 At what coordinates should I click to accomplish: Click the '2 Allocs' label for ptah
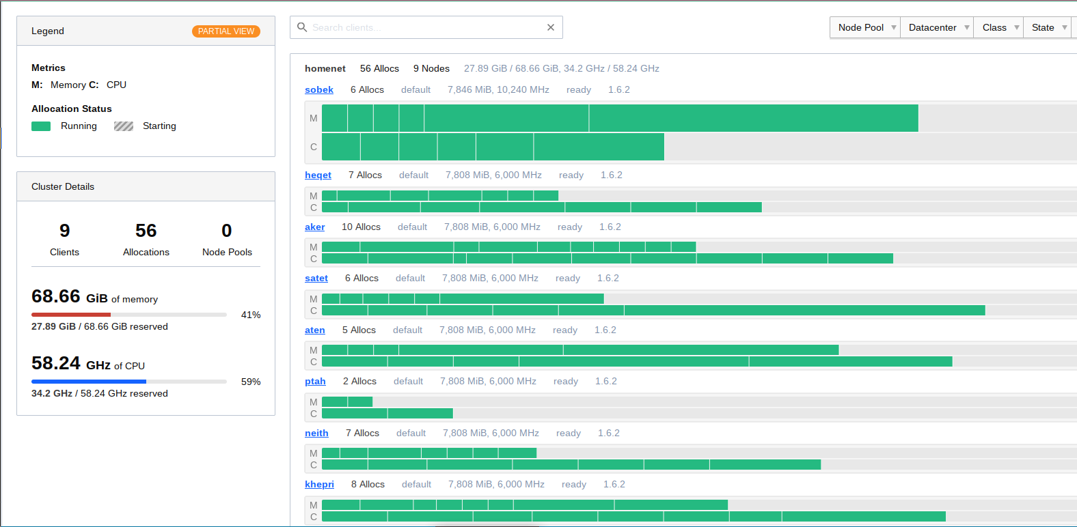point(359,381)
